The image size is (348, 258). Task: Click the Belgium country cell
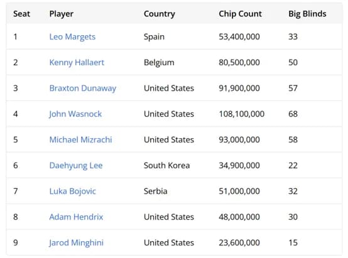159,63
